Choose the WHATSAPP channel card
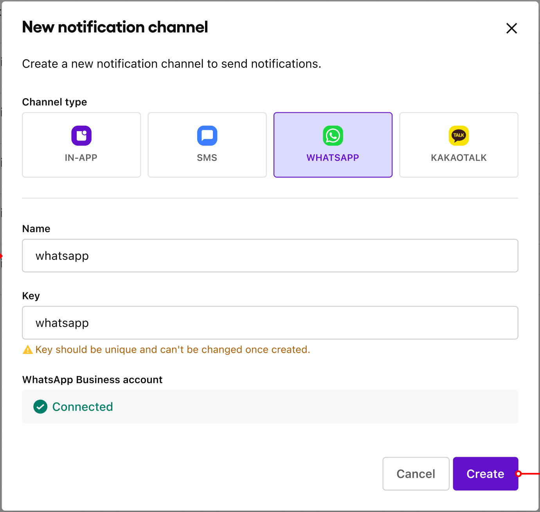 point(333,145)
